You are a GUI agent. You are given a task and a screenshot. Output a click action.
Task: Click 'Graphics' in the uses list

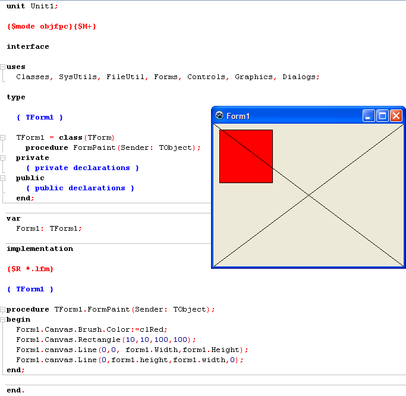click(x=254, y=77)
